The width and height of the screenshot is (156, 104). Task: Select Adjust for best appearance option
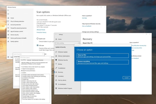(x=22, y=69)
